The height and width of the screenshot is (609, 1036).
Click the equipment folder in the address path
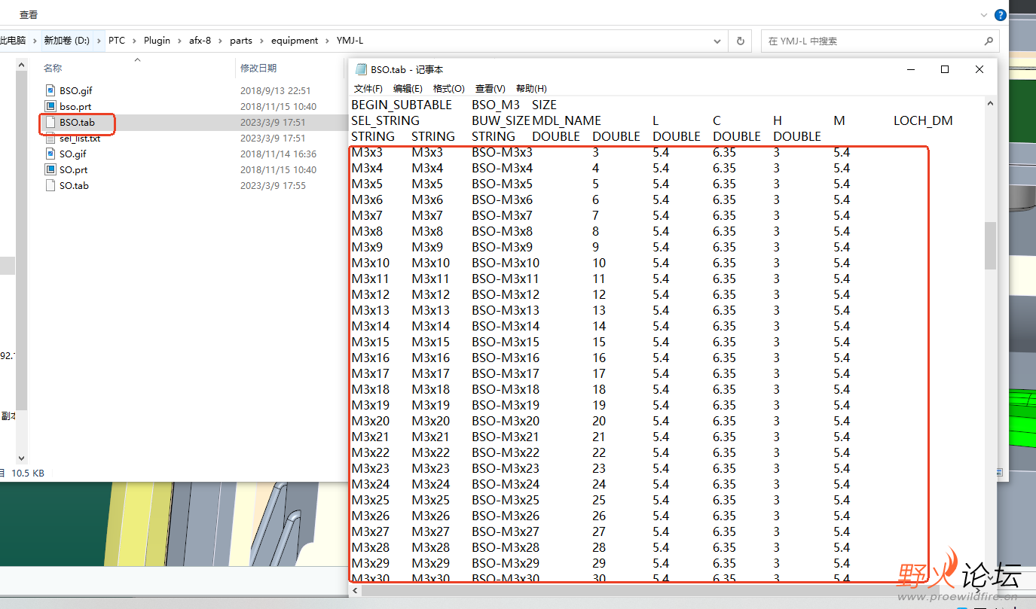point(295,41)
